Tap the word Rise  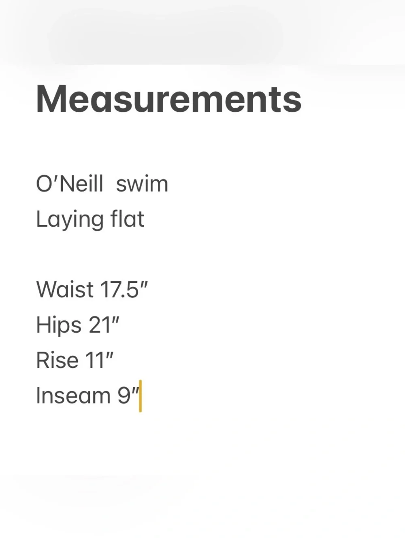57,360
